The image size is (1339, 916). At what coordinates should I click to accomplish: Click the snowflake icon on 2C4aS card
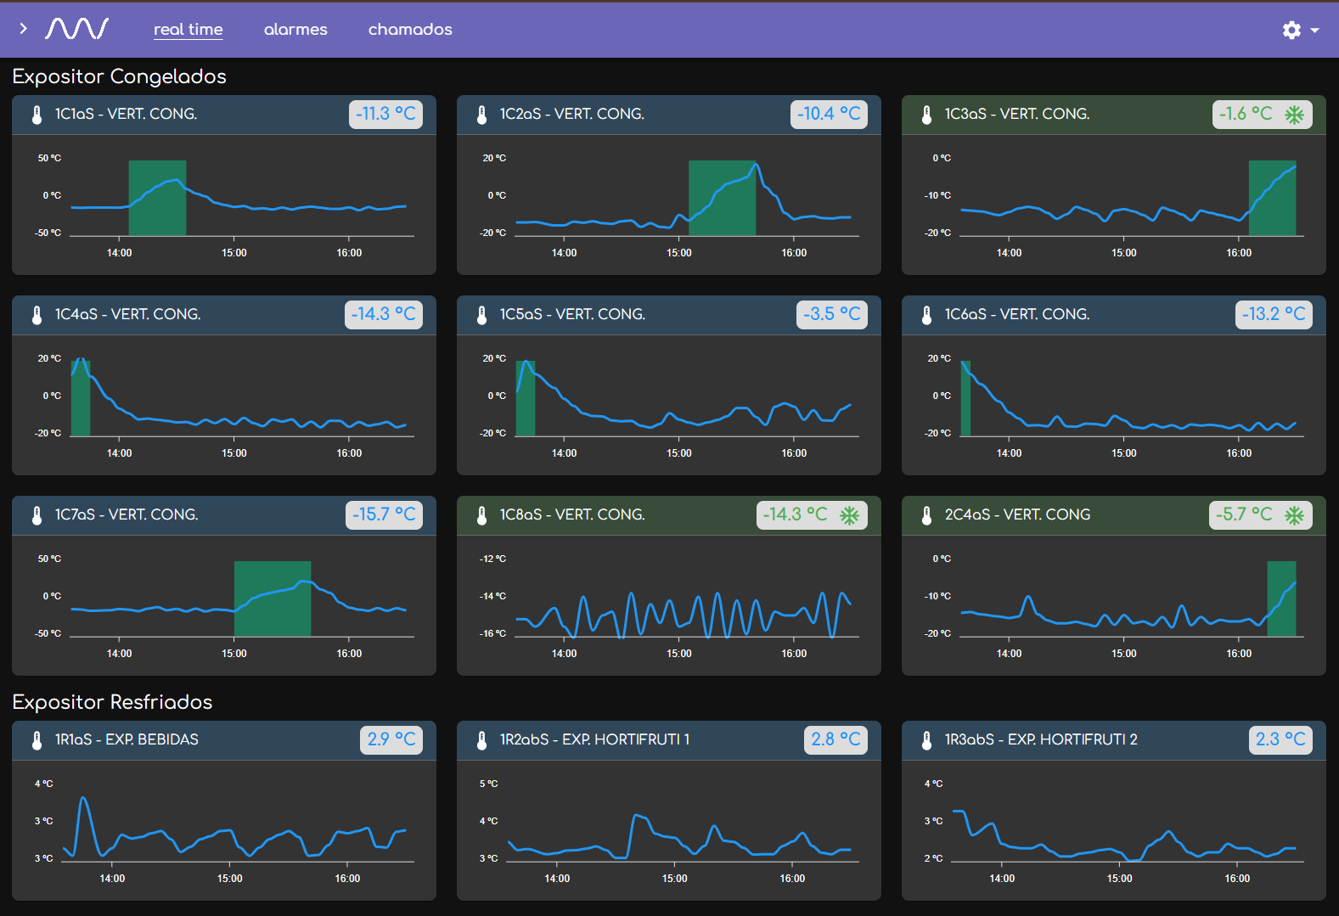tap(1294, 515)
